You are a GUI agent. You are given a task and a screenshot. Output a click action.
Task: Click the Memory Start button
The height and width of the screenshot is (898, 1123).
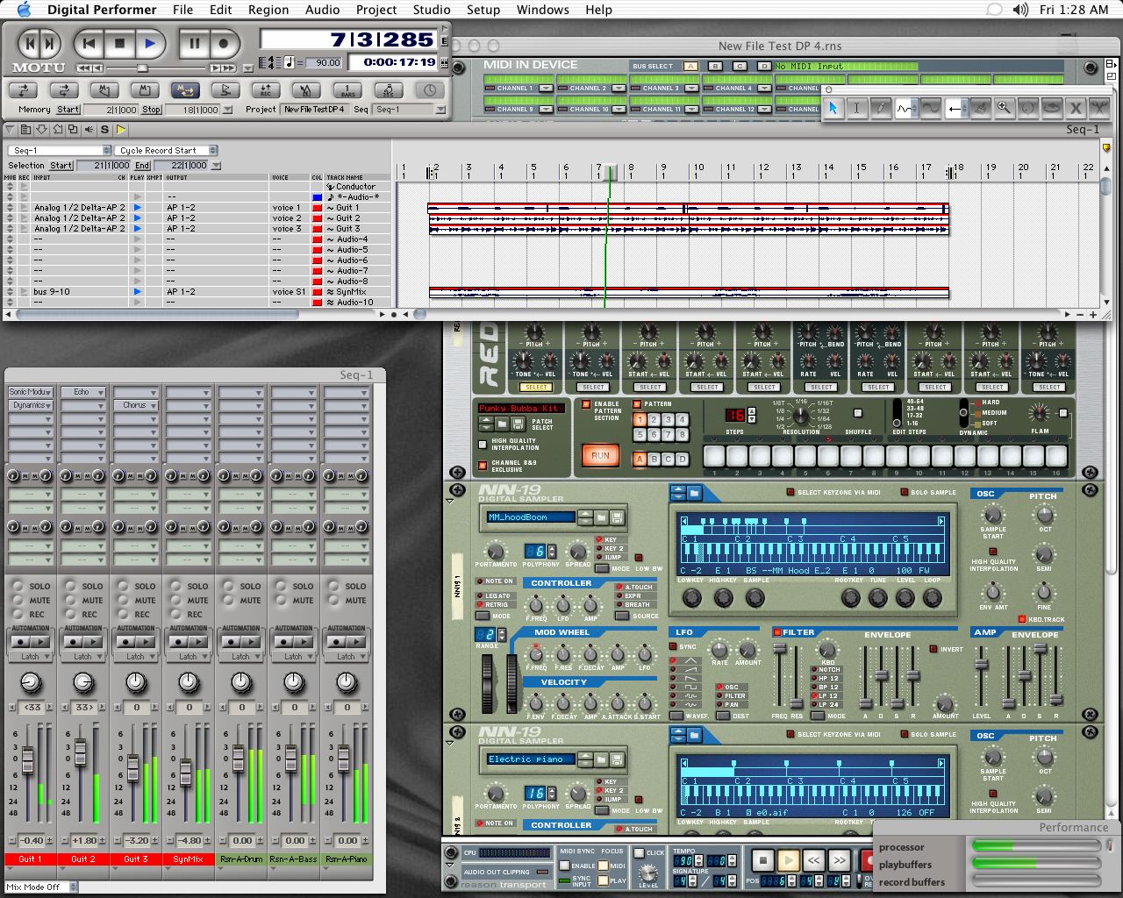click(68, 110)
